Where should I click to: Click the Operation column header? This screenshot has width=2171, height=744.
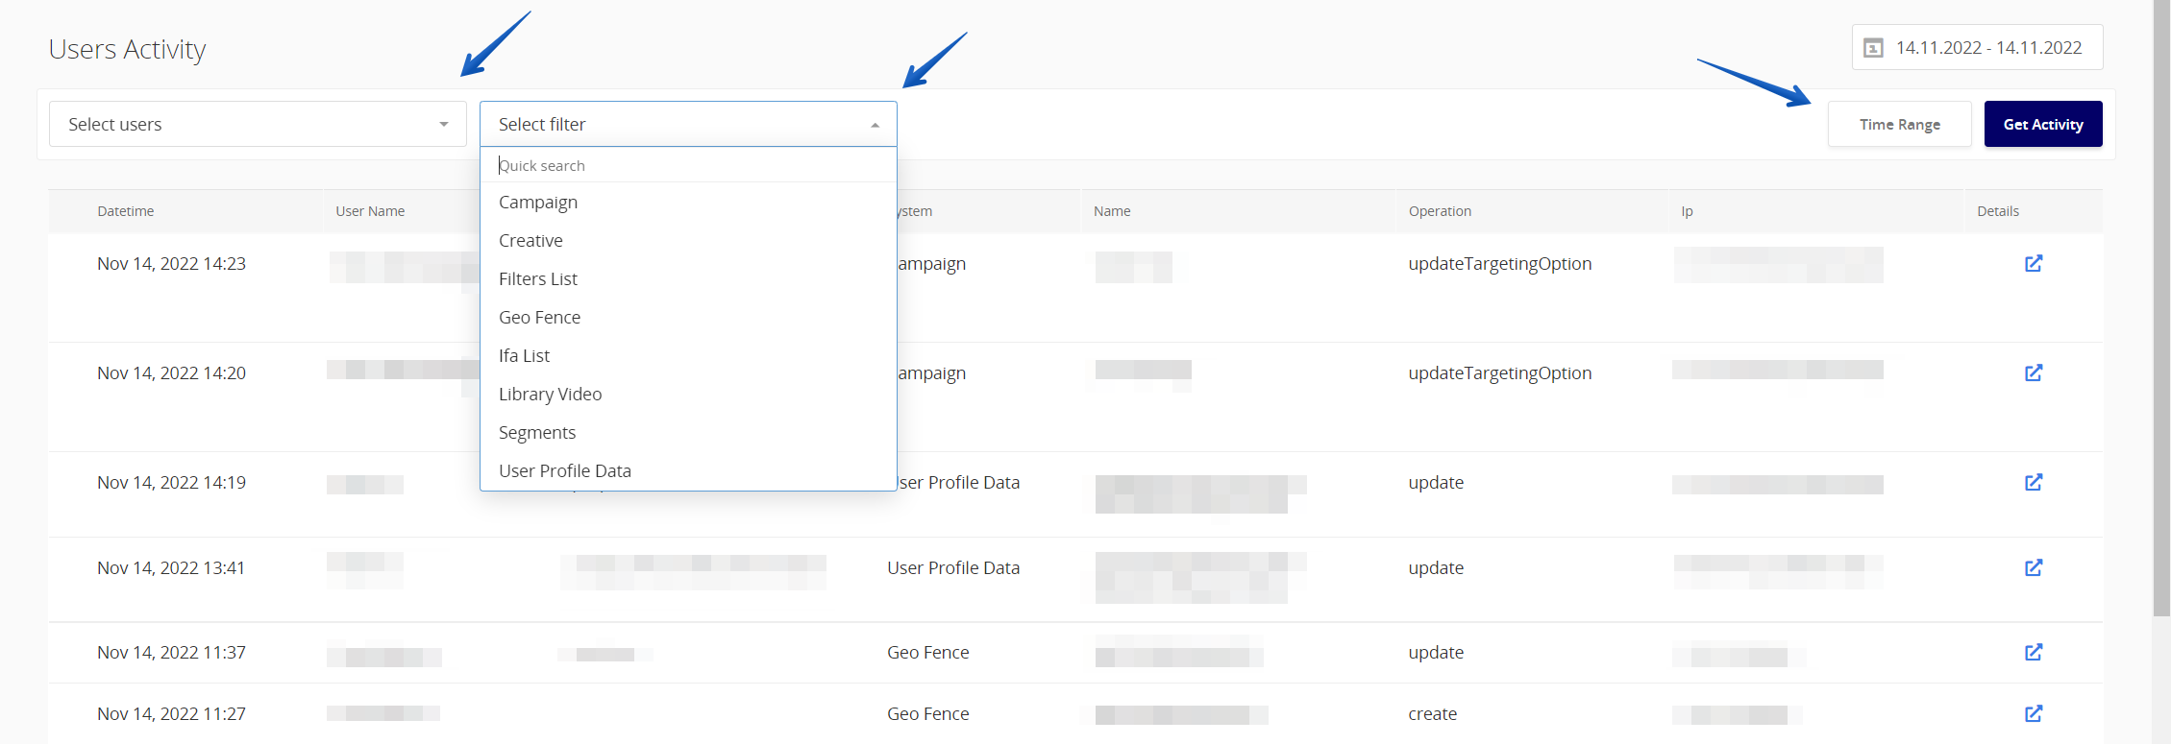click(1440, 211)
